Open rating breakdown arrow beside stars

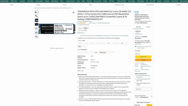(87, 23)
